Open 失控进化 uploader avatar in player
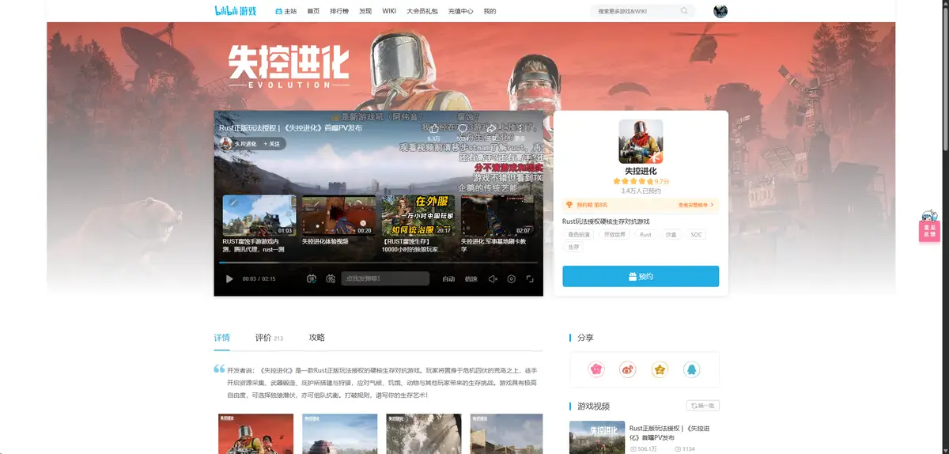 click(x=226, y=144)
